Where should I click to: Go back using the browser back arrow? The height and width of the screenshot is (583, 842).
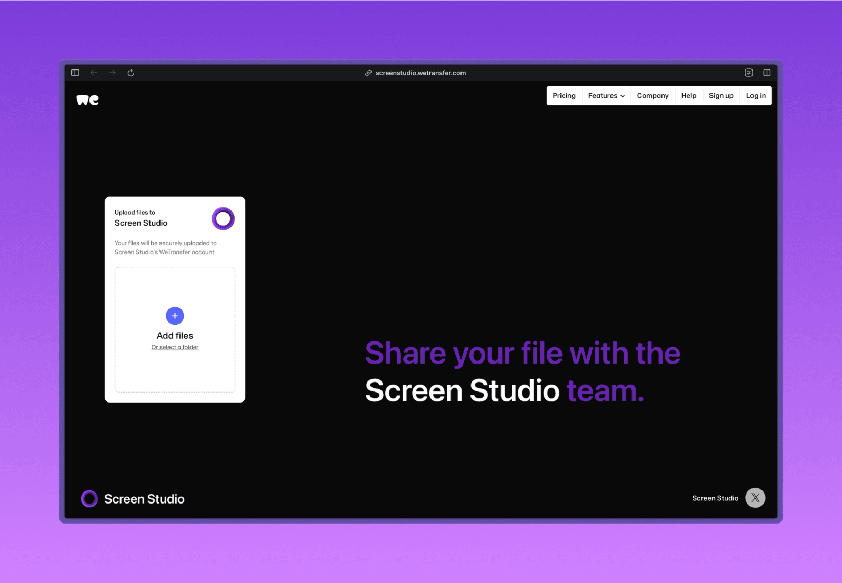pos(94,73)
